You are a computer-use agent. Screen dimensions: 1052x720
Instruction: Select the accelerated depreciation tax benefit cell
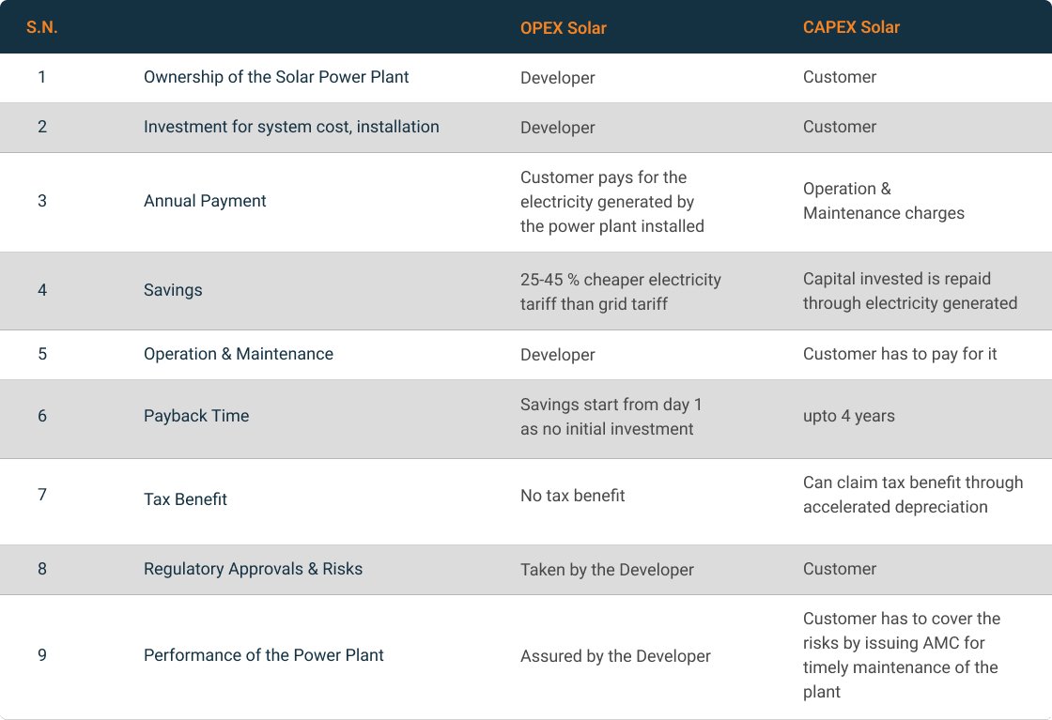pos(913,495)
